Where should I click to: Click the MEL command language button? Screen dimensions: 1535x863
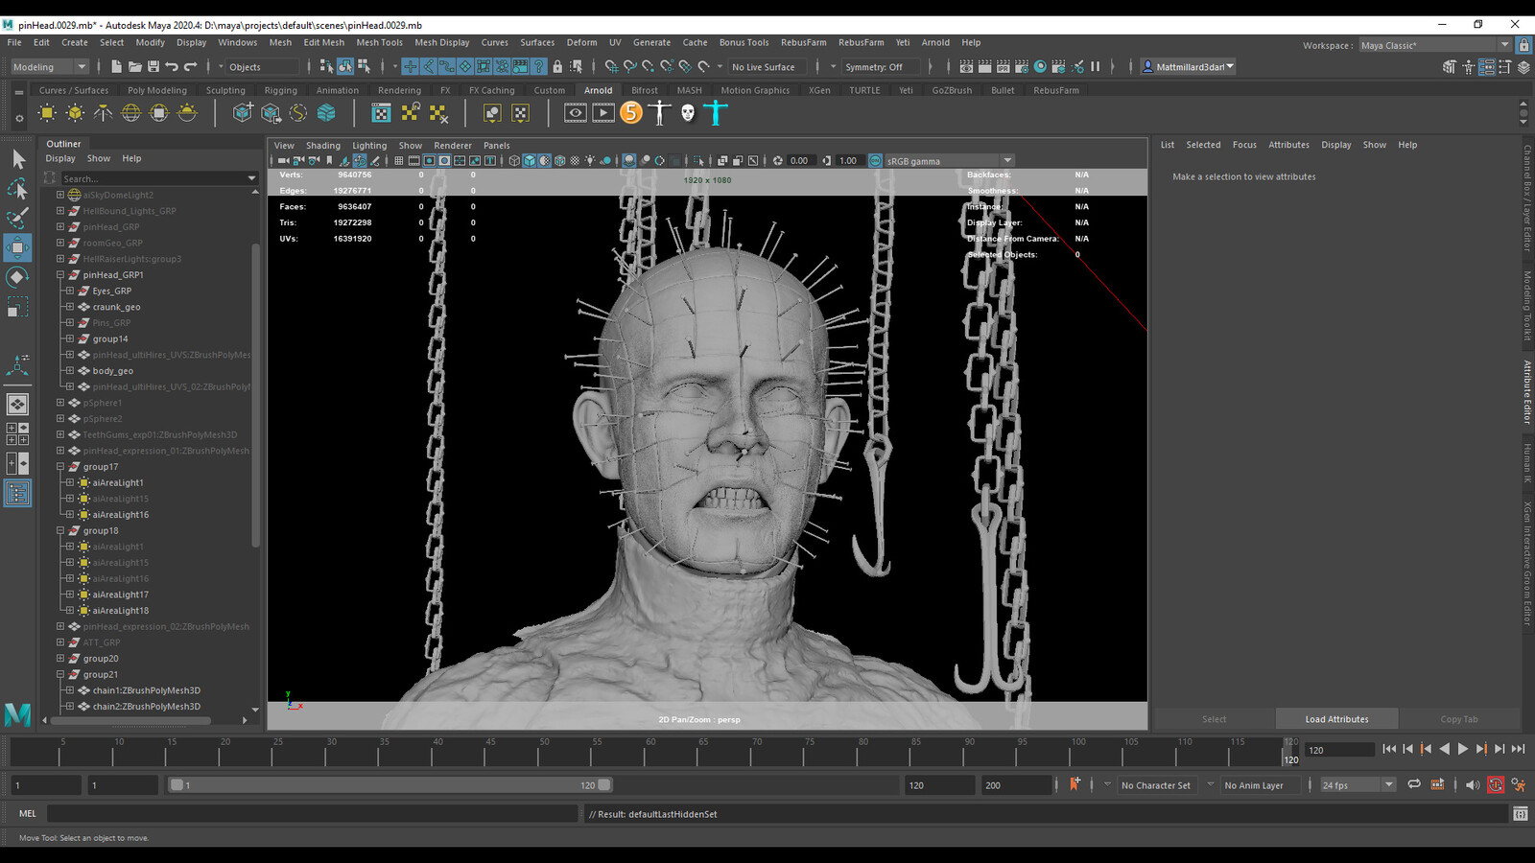[27, 813]
